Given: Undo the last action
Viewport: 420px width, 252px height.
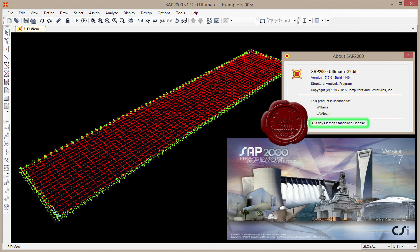Looking at the screenshot, I should 42,21.
